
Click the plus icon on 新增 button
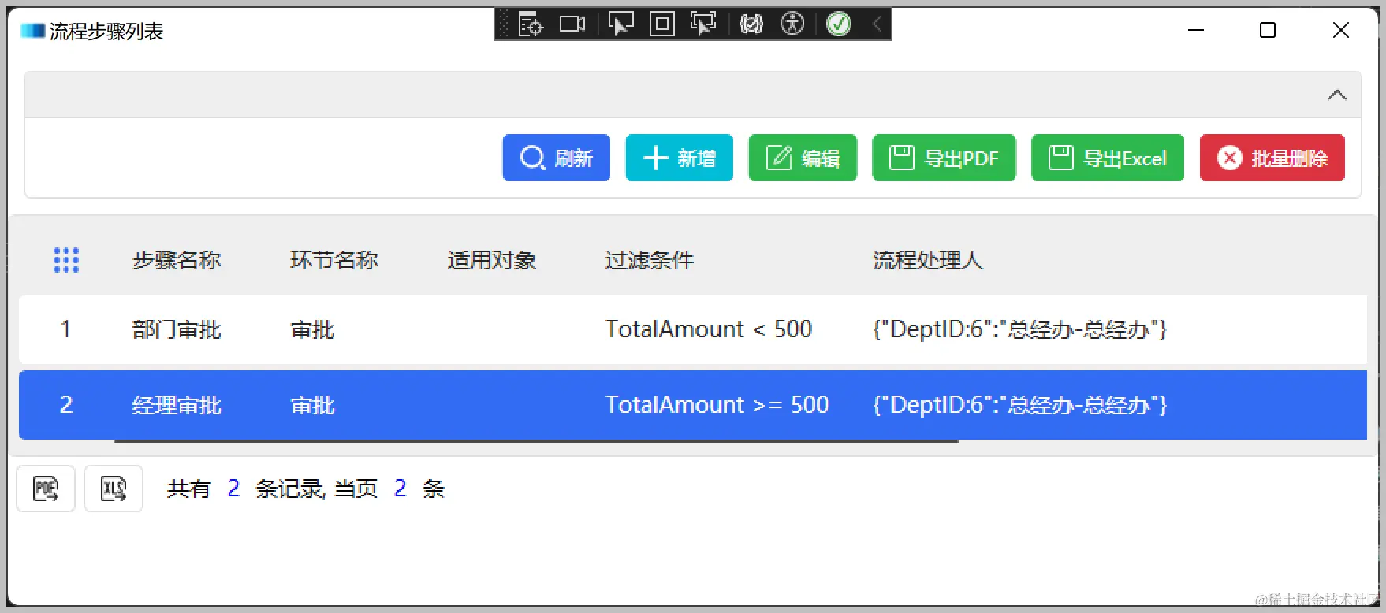tap(655, 158)
